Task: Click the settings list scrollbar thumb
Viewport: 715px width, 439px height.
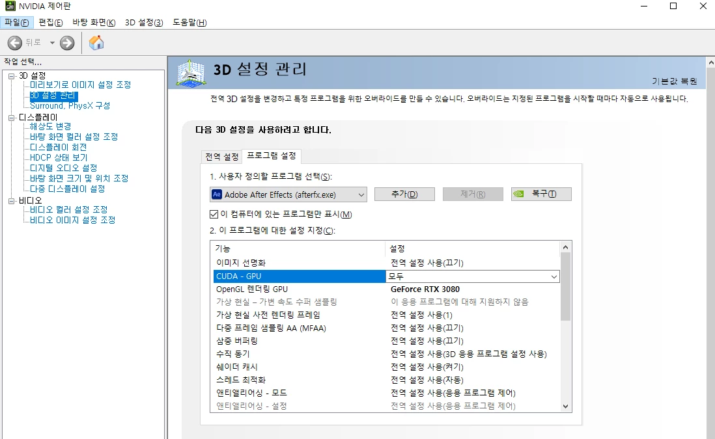Action: (565, 286)
